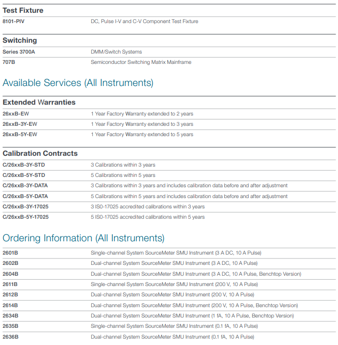Click the 3-year calibration data before/after description

(189, 185)
